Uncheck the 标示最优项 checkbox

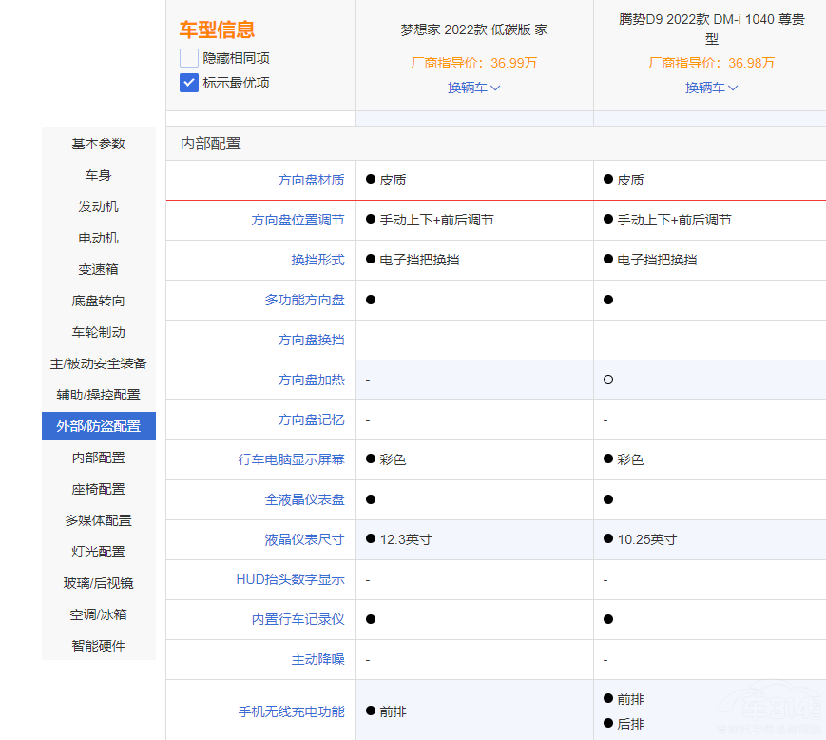tap(189, 83)
